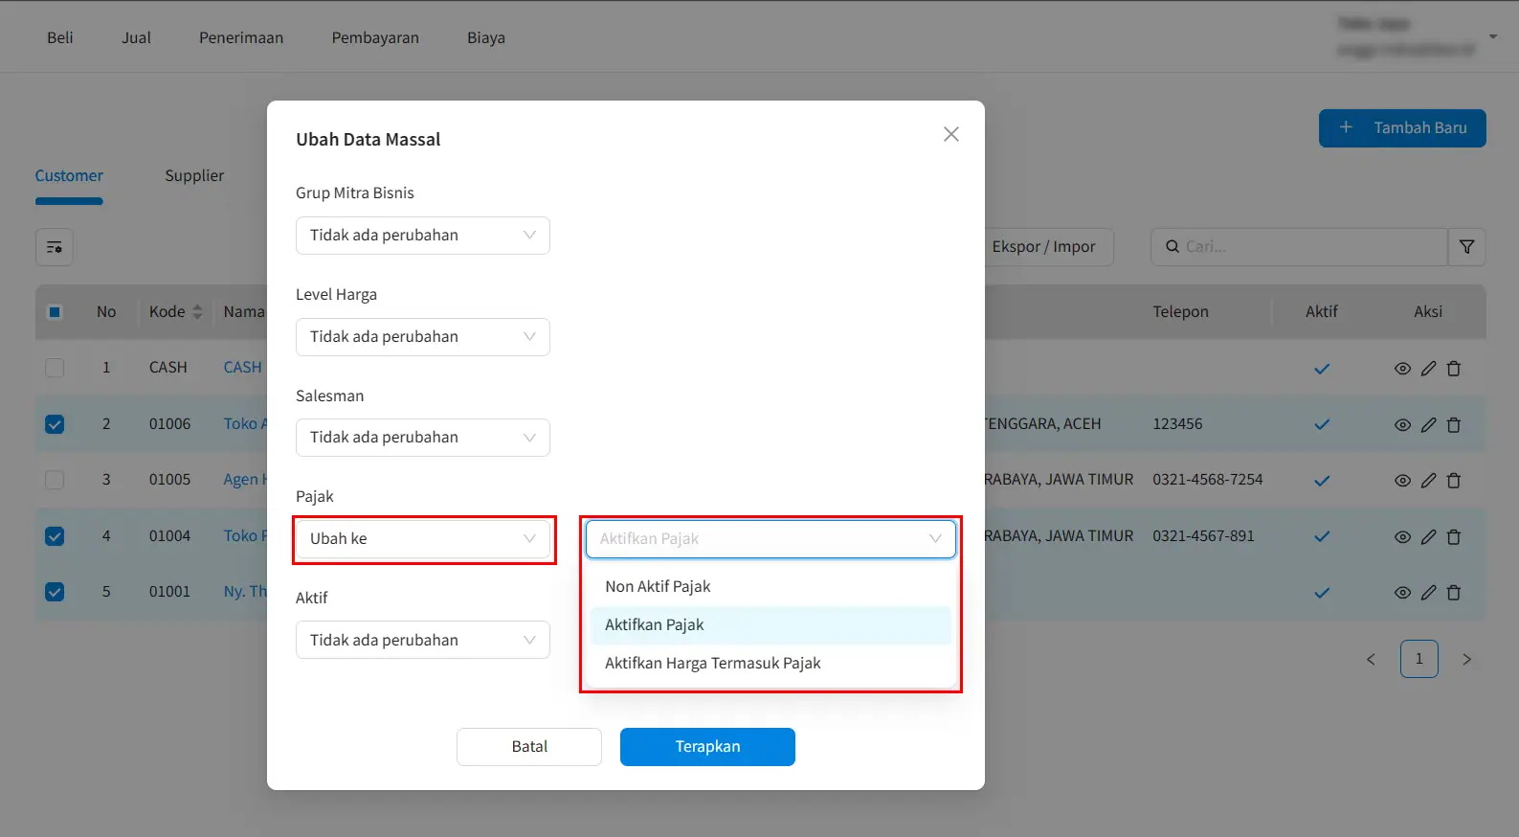The height and width of the screenshot is (837, 1519).
Task: Edit row 01004 pencil icon
Action: coord(1428,537)
